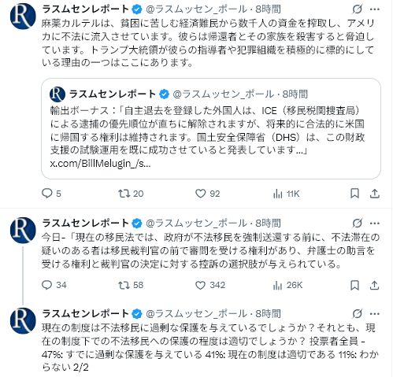Screen dimensions: 393x377
Task: Open more options on the second post
Action: coord(375,224)
